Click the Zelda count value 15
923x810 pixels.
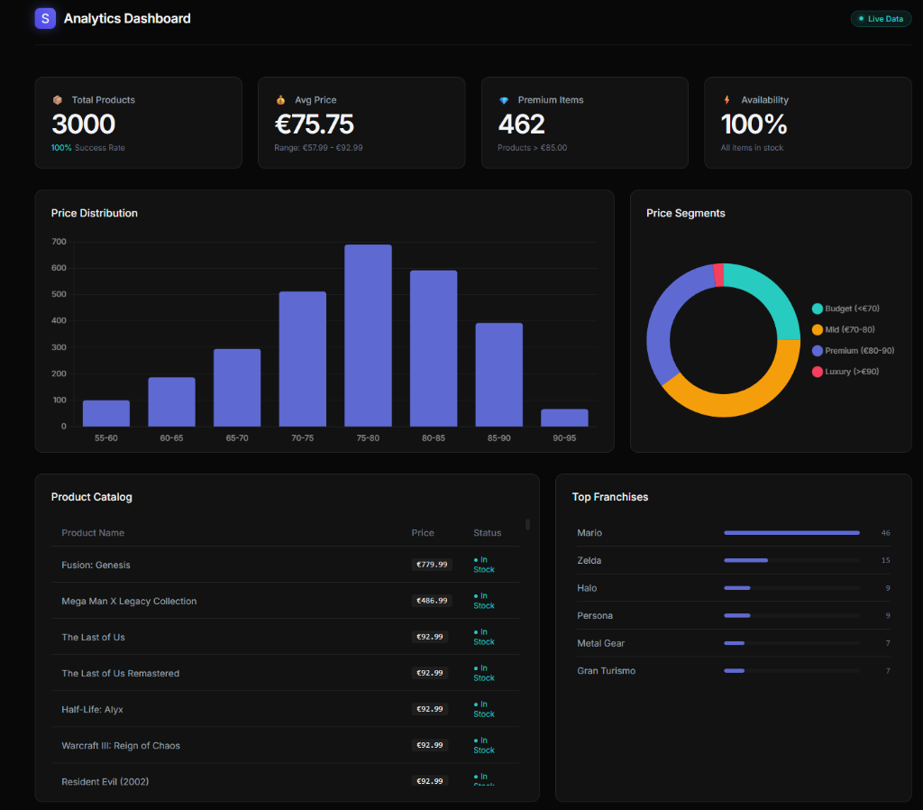tap(885, 560)
